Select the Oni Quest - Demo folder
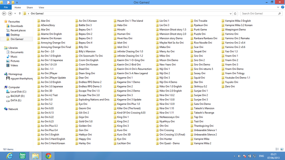 coord(168,143)
